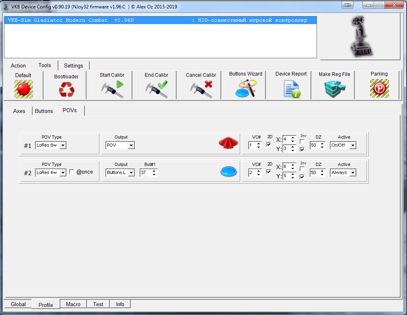
Task: Open the Macro bottom tab
Action: (73, 304)
